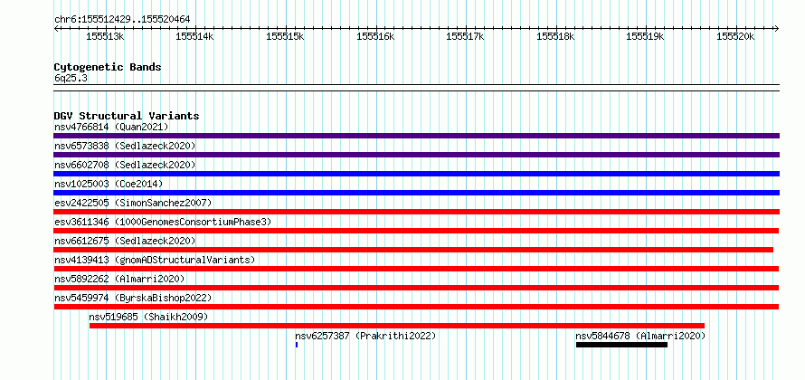Select the nsv4139413 red variant bar
This screenshot has width=805, height=380.
point(416,269)
